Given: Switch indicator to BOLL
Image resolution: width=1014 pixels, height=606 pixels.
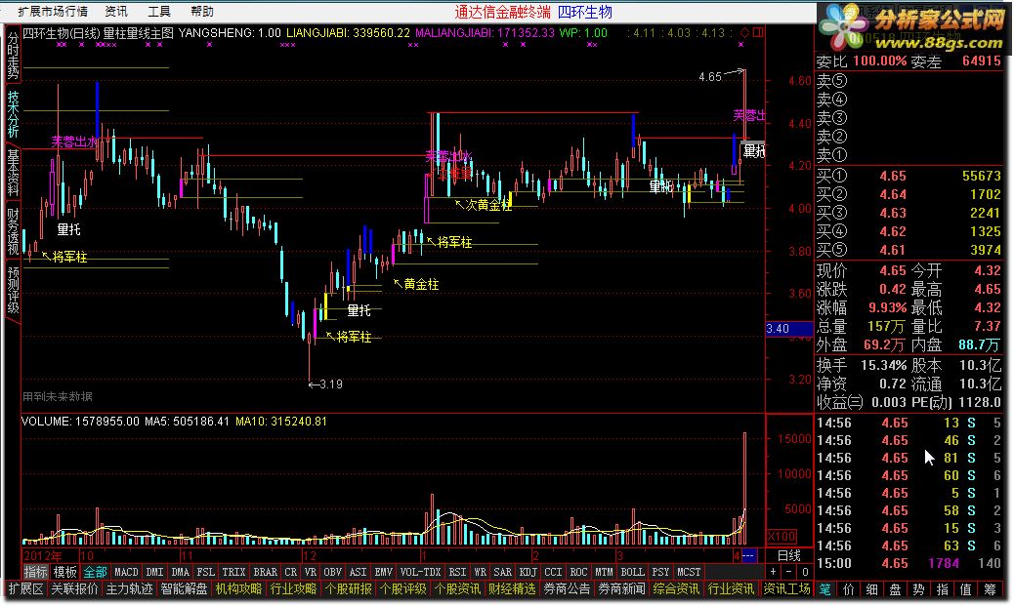Looking at the screenshot, I should [x=632, y=572].
